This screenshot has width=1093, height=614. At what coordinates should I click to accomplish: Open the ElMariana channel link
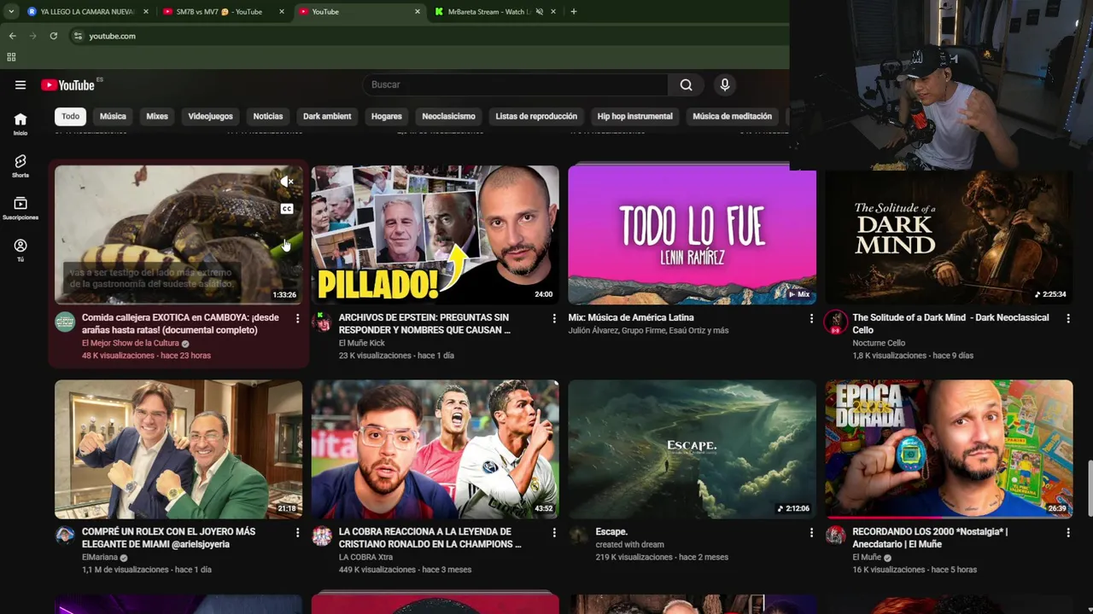pyautogui.click(x=99, y=557)
